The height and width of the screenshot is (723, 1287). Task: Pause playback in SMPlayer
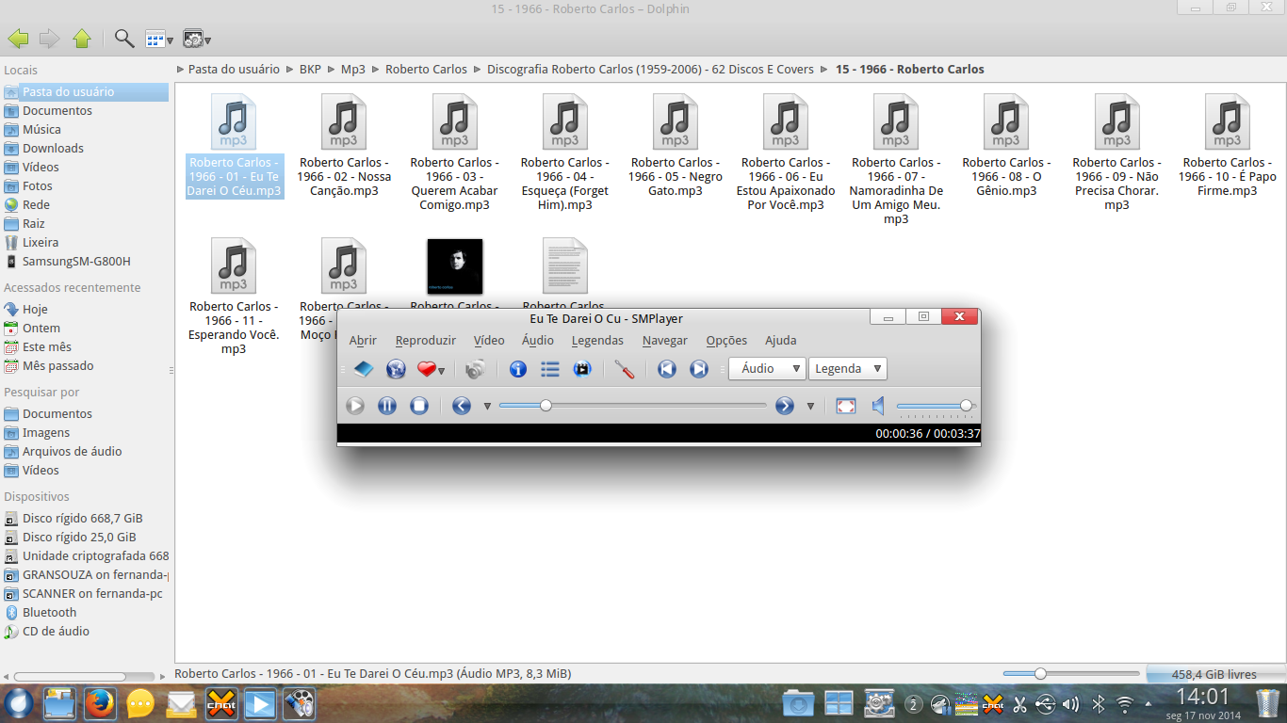[x=387, y=406]
